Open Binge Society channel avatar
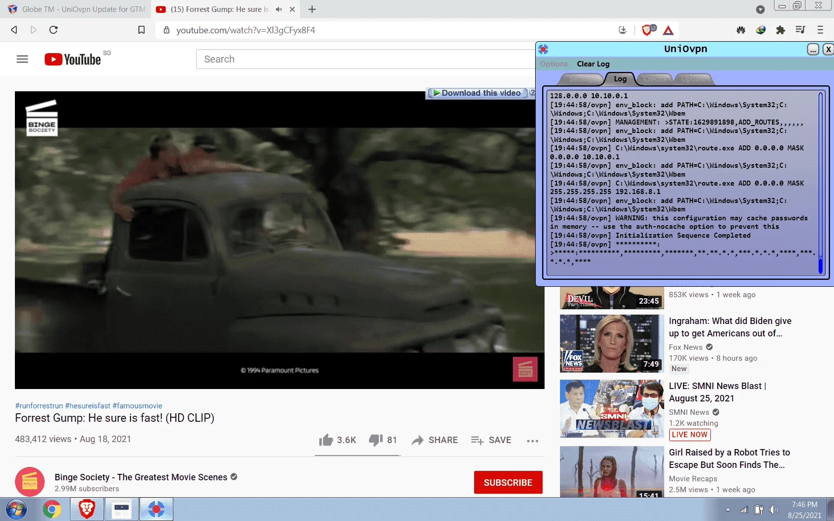834x521 pixels. [x=30, y=482]
